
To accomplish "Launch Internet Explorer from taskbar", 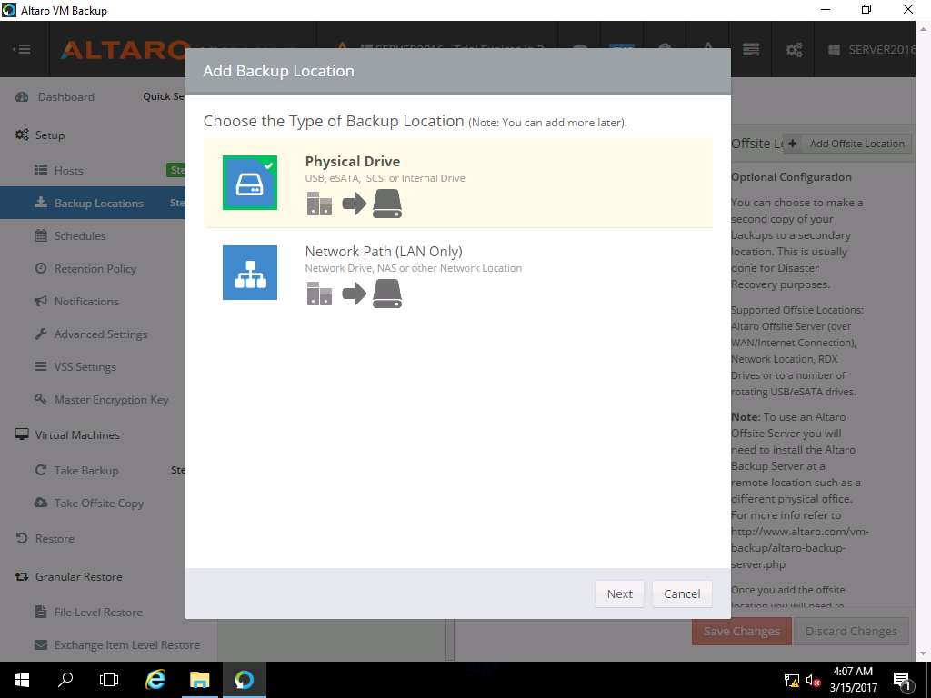I will coord(155,680).
